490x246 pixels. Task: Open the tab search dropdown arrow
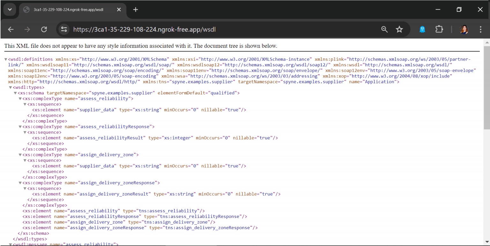(x=10, y=10)
